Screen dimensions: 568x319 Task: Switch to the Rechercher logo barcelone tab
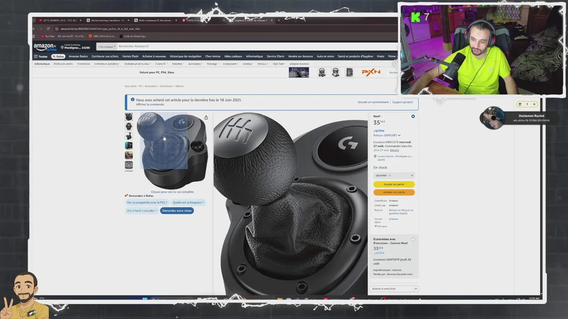pos(108,20)
